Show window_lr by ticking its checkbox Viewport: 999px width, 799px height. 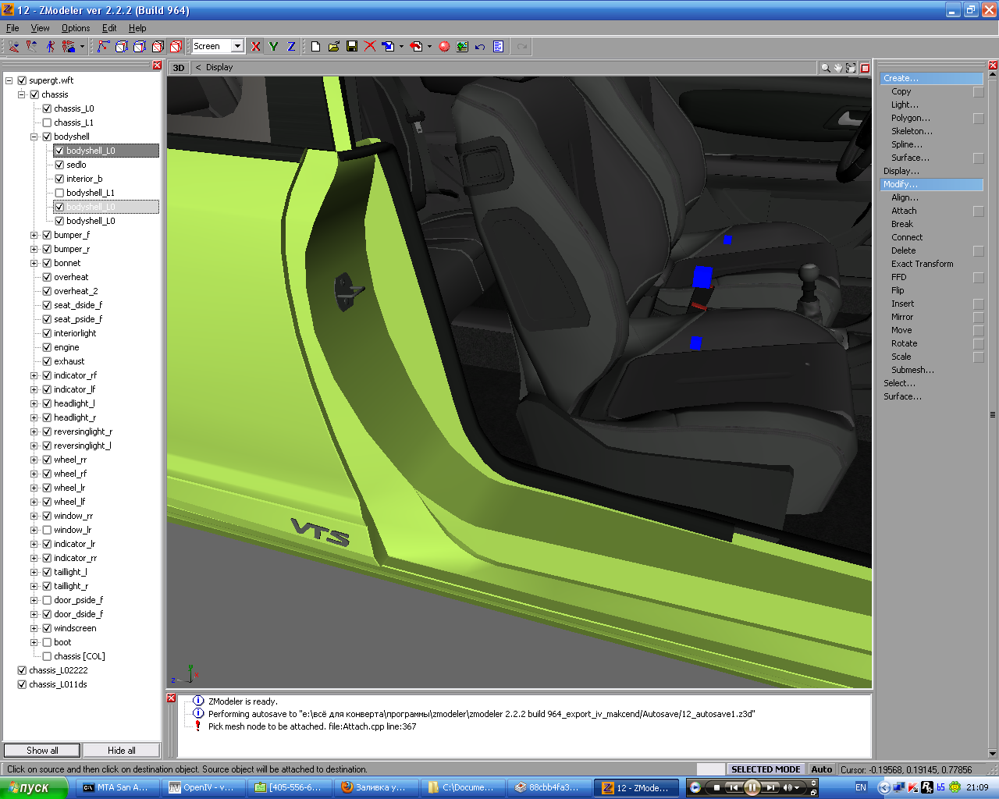[47, 530]
